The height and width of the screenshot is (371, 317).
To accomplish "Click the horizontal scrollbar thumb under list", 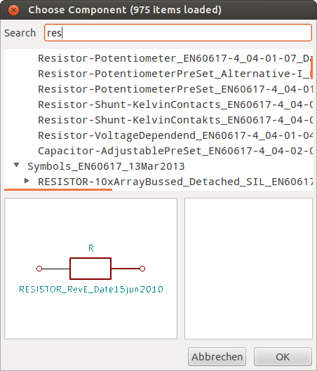I will coord(58,189).
